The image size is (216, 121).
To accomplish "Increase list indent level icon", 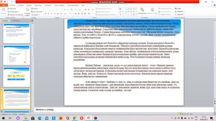I will click(x=88, y=10).
